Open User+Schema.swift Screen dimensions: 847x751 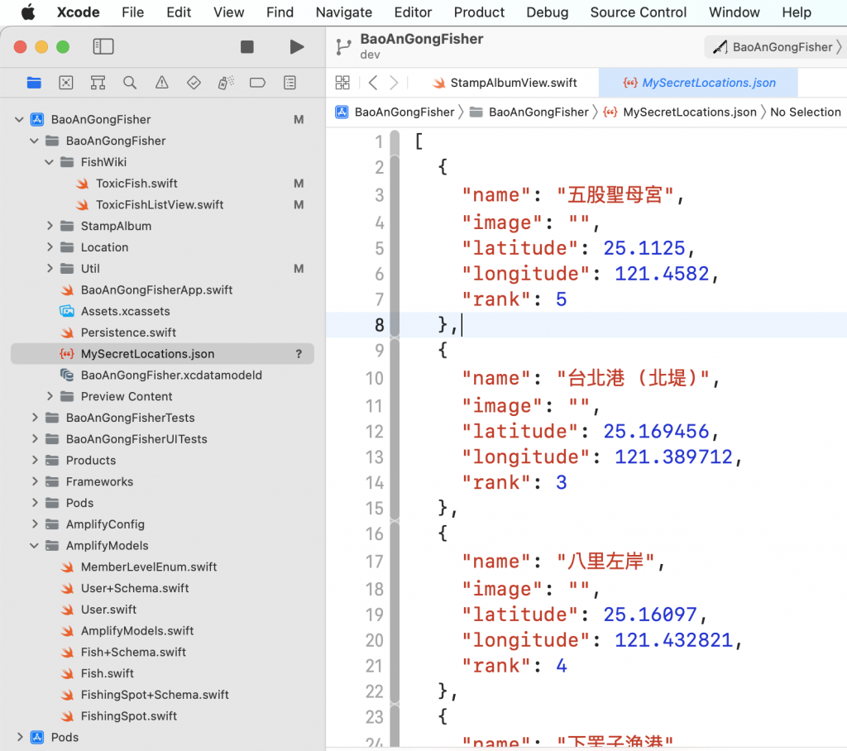(x=135, y=588)
